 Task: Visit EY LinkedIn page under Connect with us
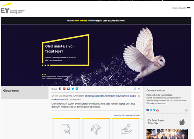tap(151, 110)
